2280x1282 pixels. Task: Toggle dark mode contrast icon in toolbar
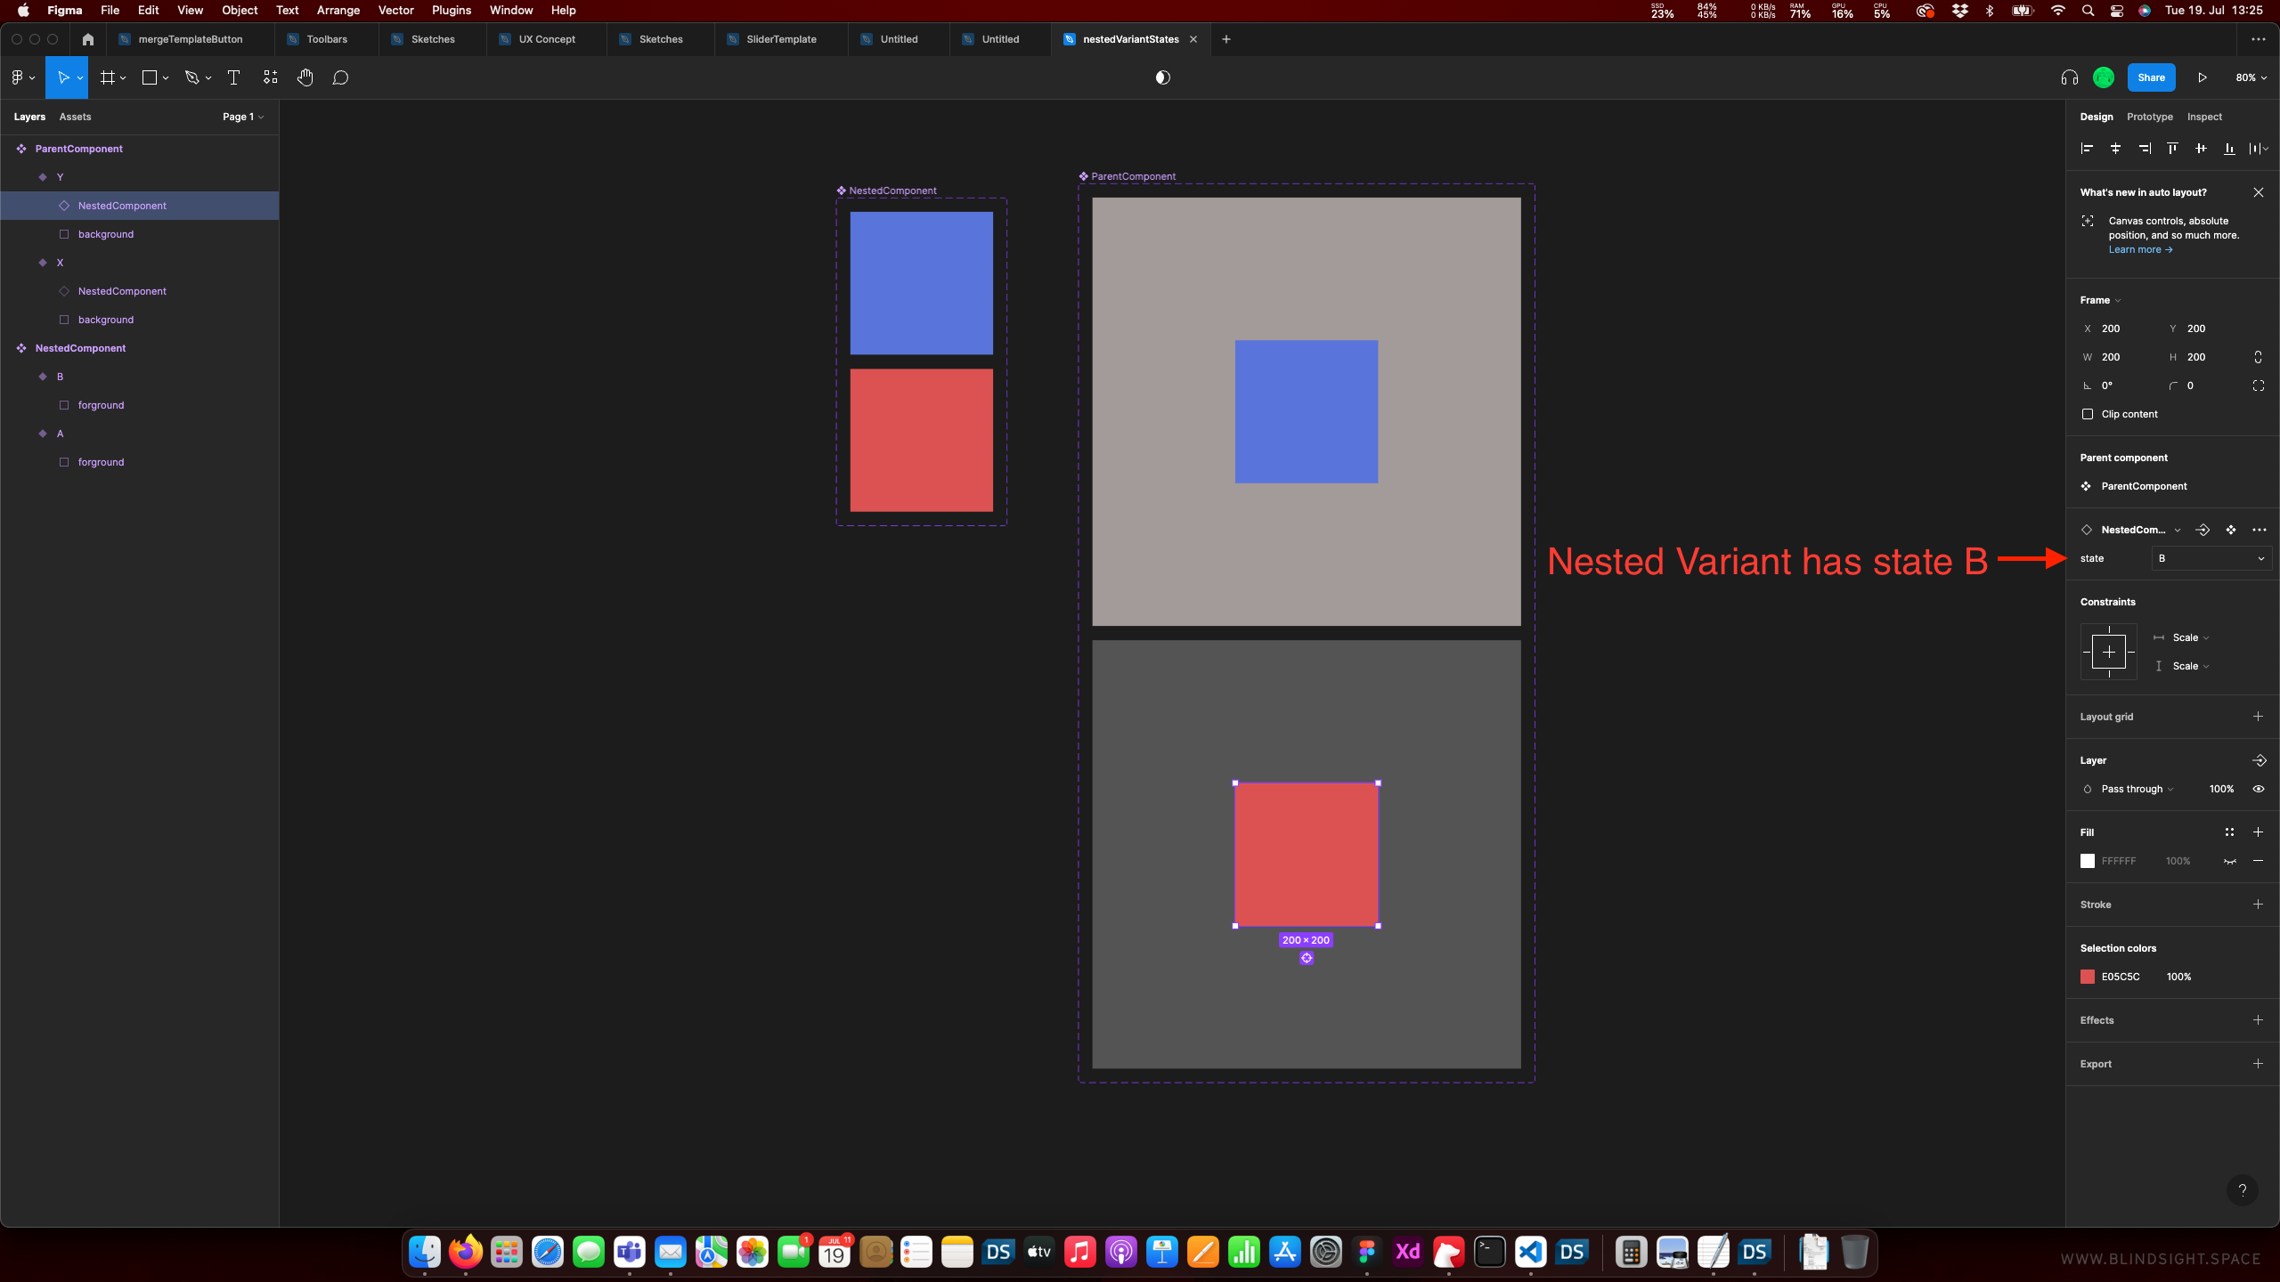(x=1162, y=77)
